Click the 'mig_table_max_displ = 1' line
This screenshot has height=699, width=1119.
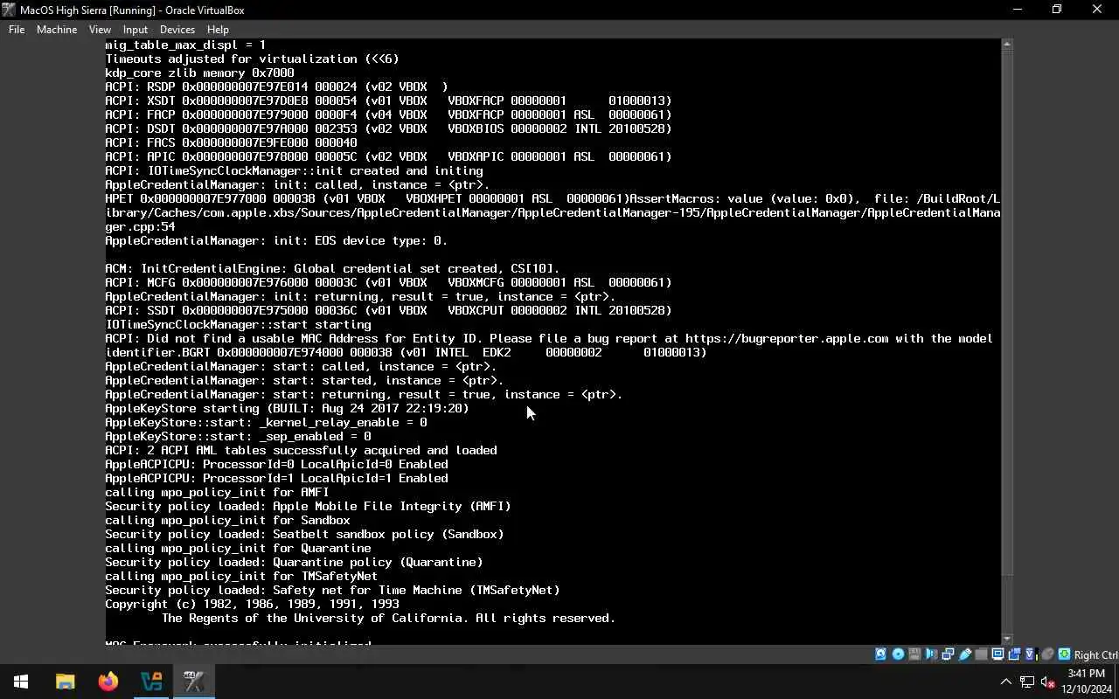click(185, 45)
